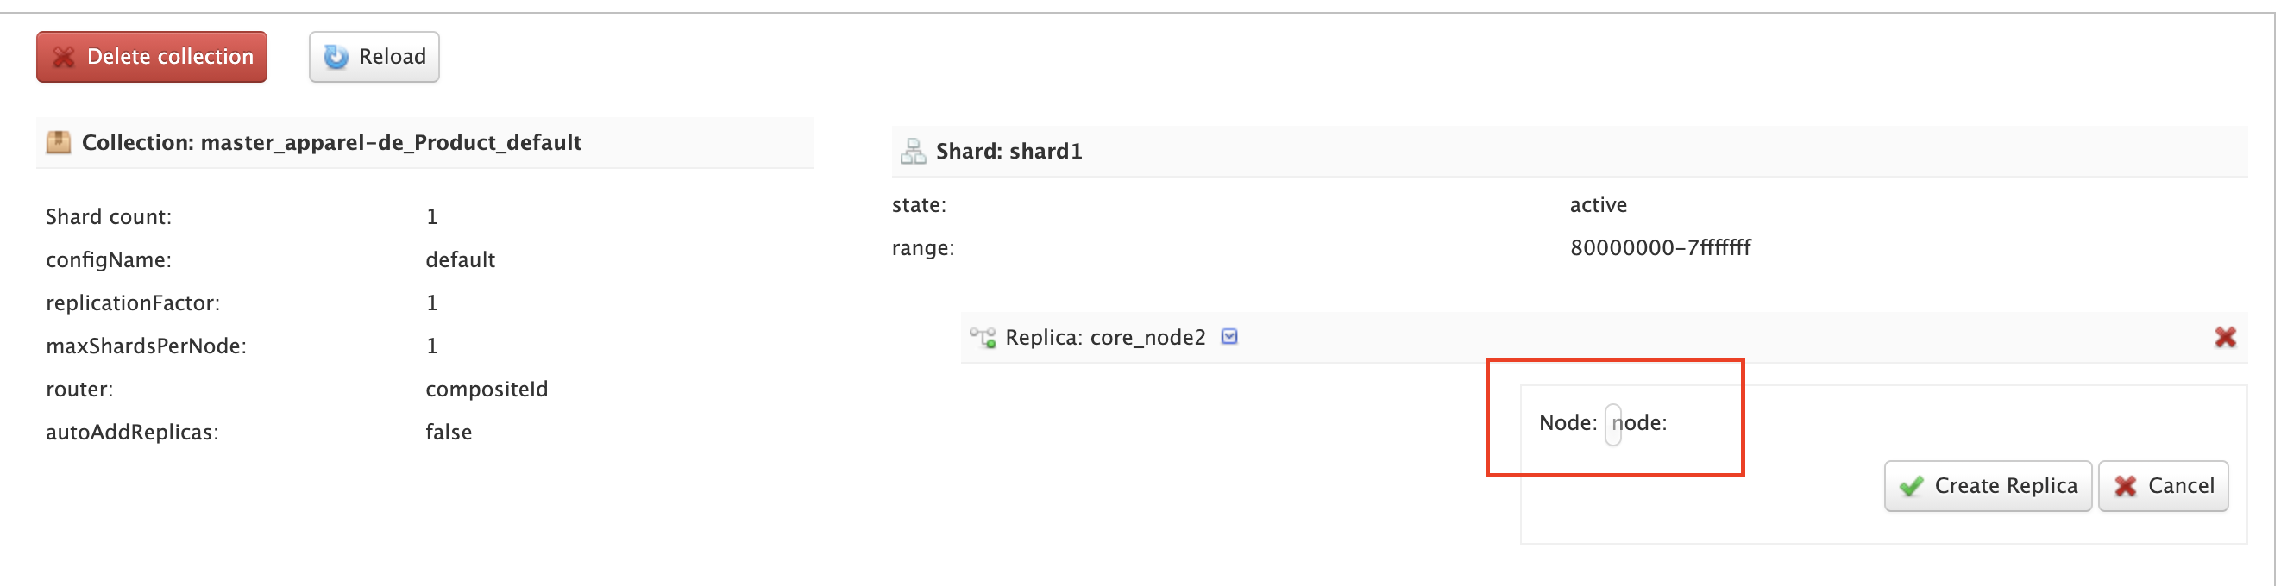The height and width of the screenshot is (586, 2281).
Task: Open the collapsed Node select dropdown
Action: [1613, 424]
